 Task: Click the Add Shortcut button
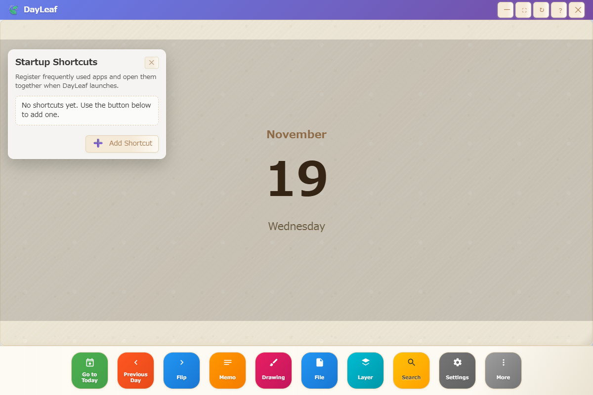[x=122, y=144]
